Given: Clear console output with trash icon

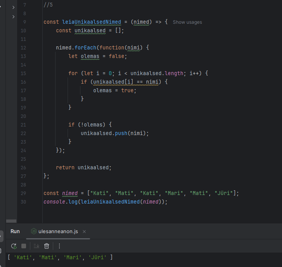Looking at the screenshot, I should (47, 246).
